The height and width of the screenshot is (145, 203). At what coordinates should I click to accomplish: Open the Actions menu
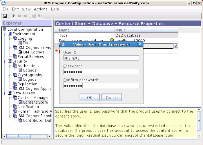(x=41, y=9)
